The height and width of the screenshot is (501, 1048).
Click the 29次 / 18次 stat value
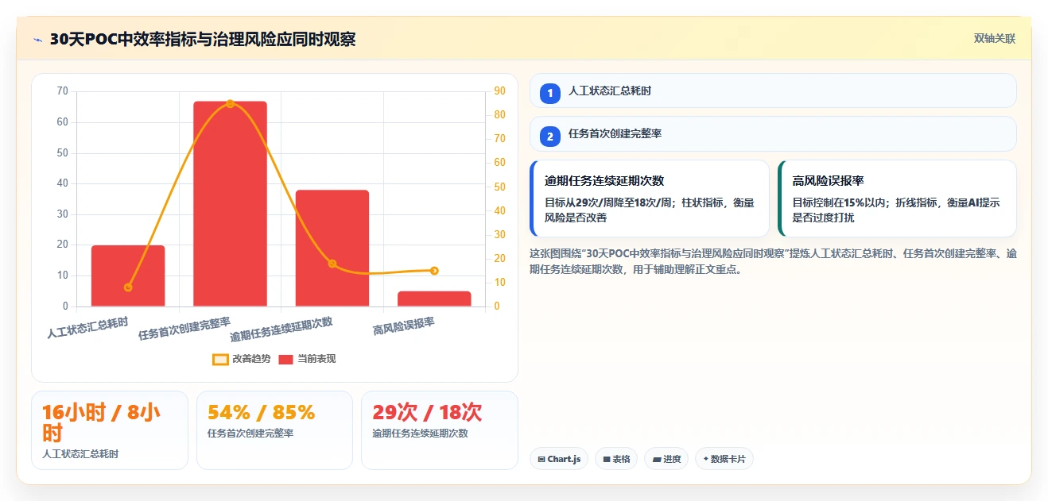pos(427,413)
